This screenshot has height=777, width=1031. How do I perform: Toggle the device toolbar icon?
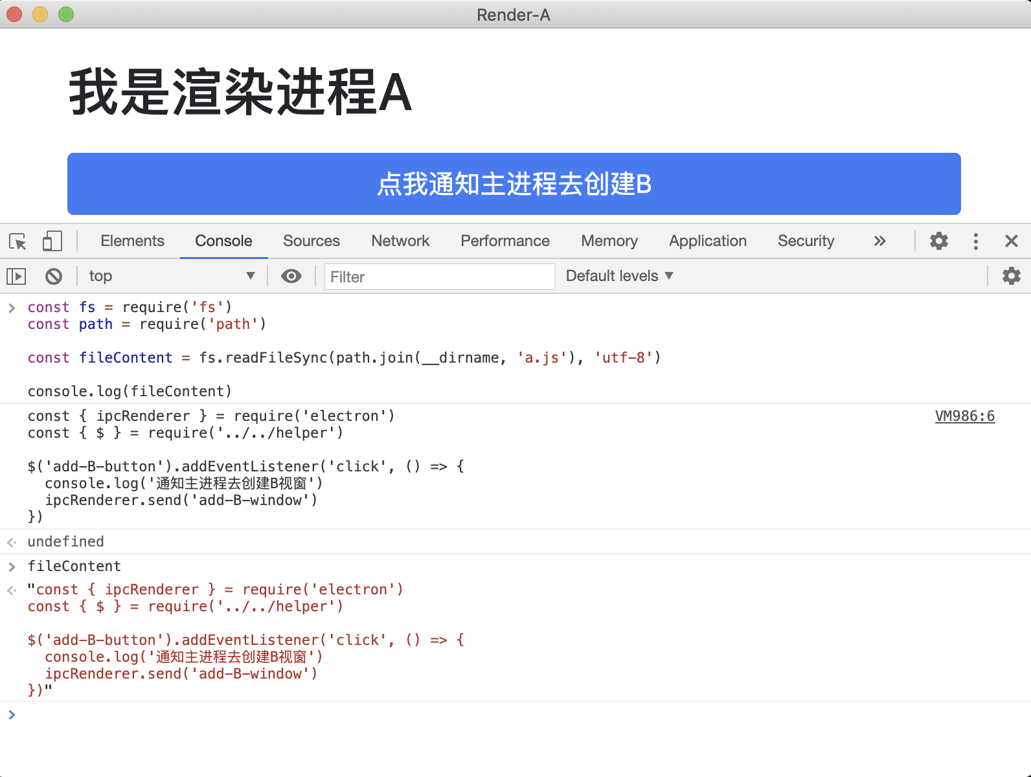coord(52,242)
